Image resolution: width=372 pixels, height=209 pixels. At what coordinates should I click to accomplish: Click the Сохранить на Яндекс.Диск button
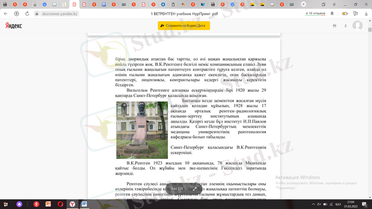[x=184, y=26]
